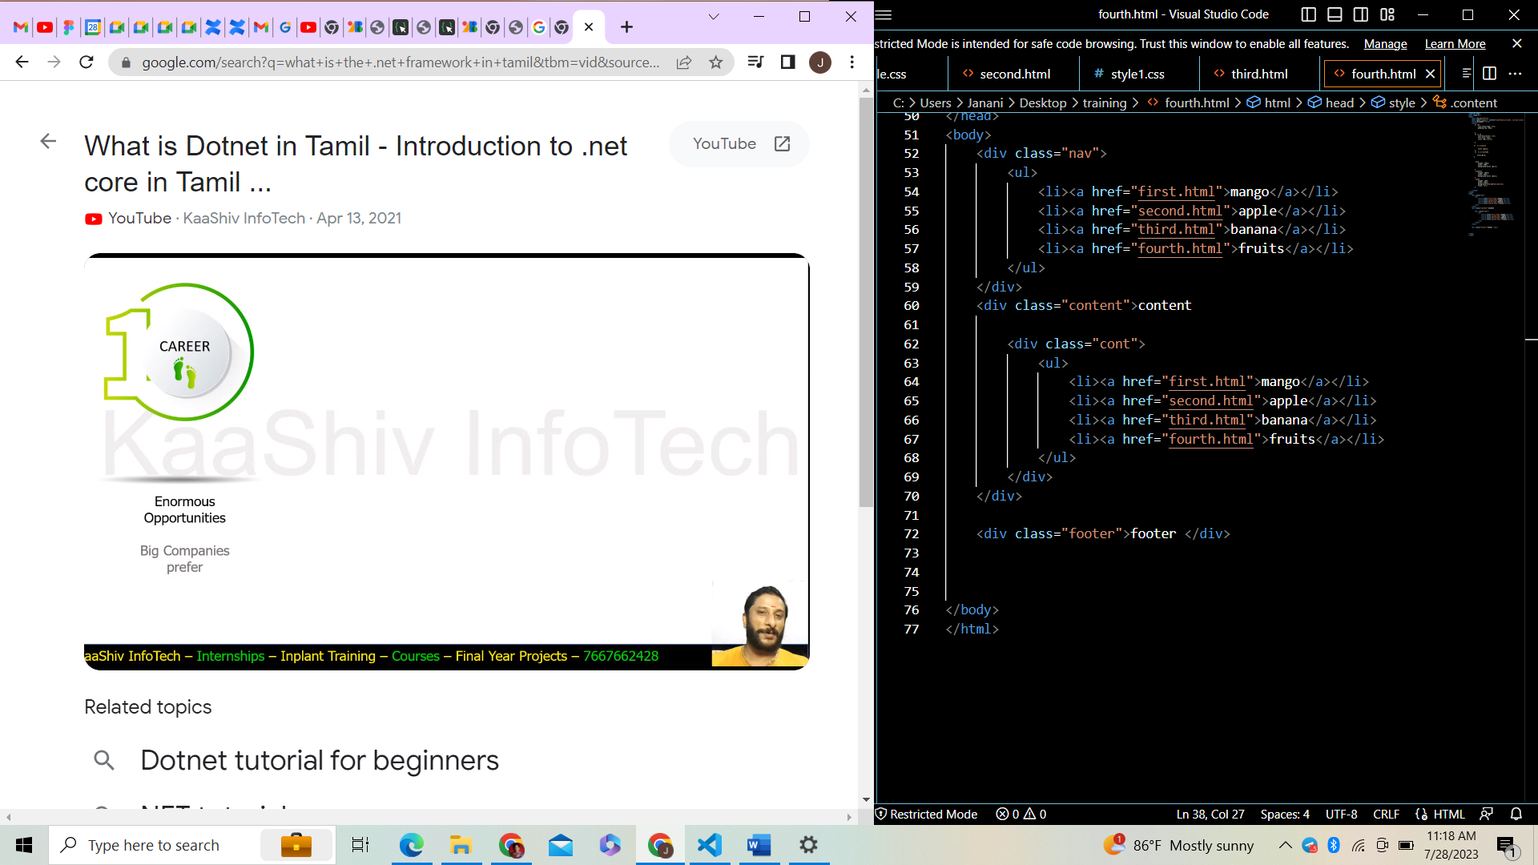Toggle bottom panel in VS Code
1538x865 pixels.
tap(1335, 14)
